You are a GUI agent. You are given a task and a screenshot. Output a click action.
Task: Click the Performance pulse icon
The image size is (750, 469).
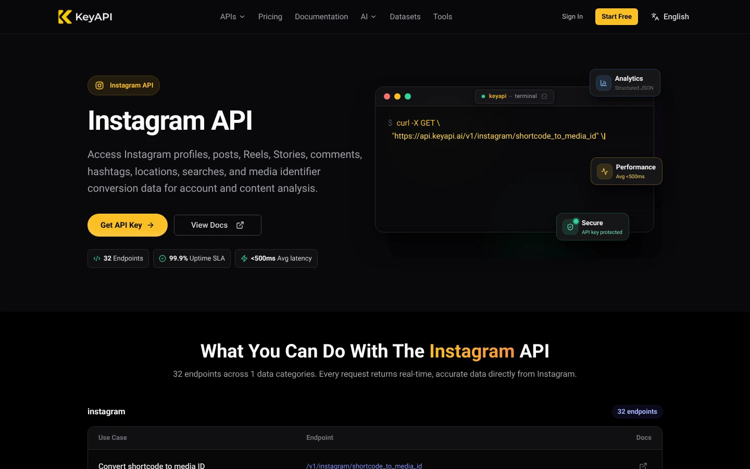coord(605,171)
